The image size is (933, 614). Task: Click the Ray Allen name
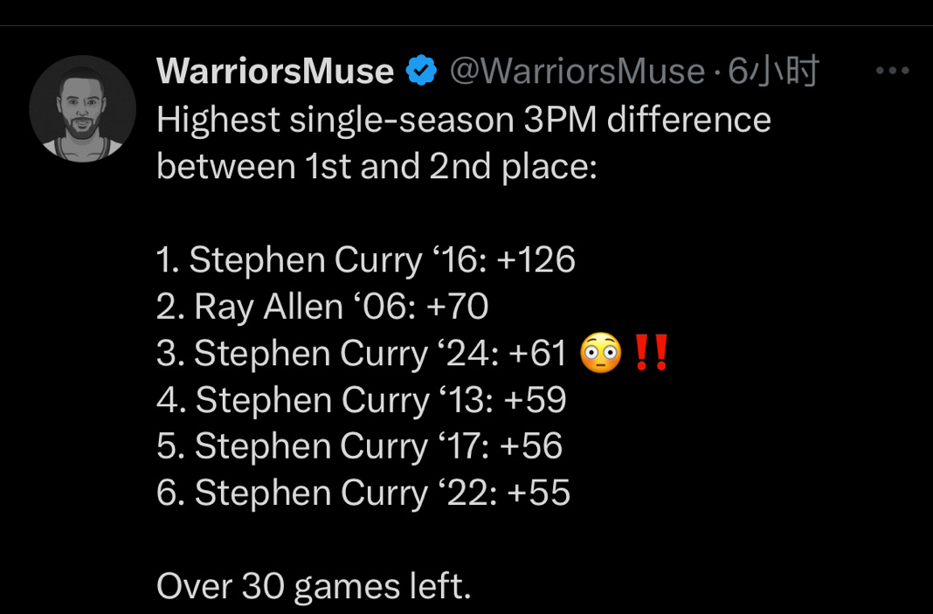[269, 307]
